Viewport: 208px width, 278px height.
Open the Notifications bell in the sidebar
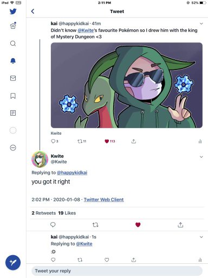click(x=13, y=61)
